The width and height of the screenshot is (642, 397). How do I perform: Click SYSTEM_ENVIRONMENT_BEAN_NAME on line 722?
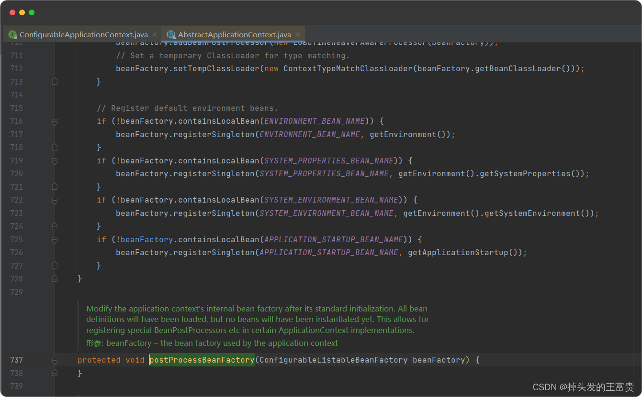[331, 200]
